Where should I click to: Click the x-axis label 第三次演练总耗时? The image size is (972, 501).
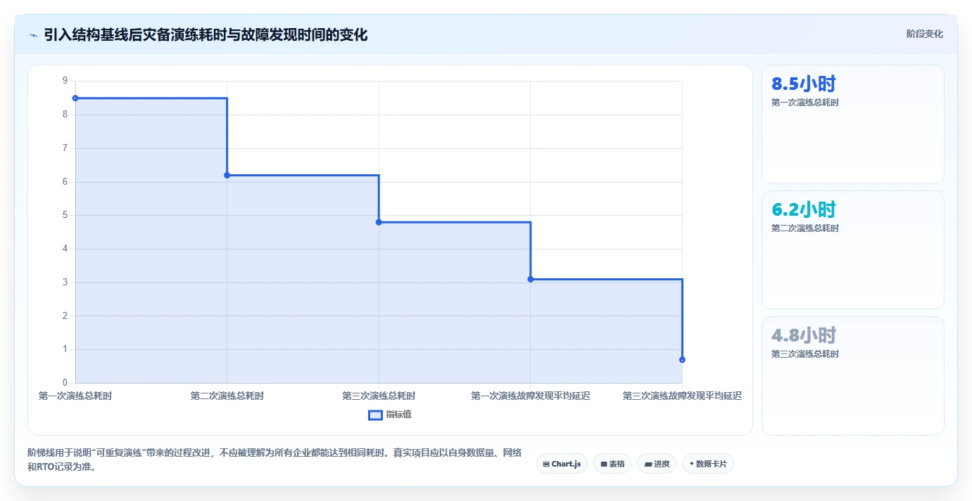379,396
